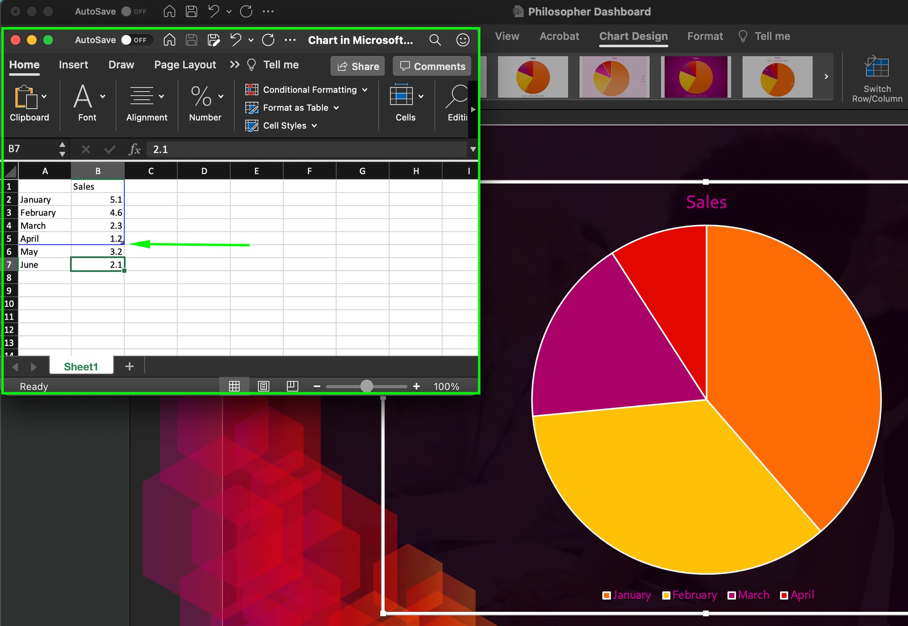The width and height of the screenshot is (908, 626).
Task: Click the search magnifier icon
Action: click(435, 40)
